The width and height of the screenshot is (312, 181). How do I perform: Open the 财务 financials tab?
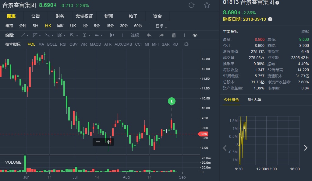(x=60, y=16)
